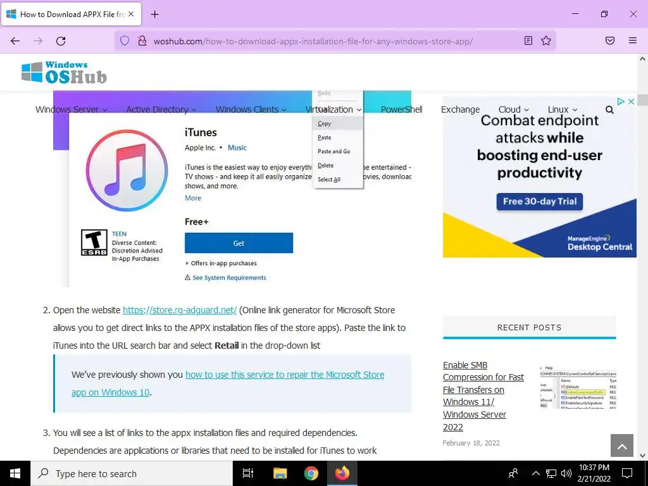Reload the page with the refresh icon
This screenshot has height=486, width=648.
pos(61,40)
